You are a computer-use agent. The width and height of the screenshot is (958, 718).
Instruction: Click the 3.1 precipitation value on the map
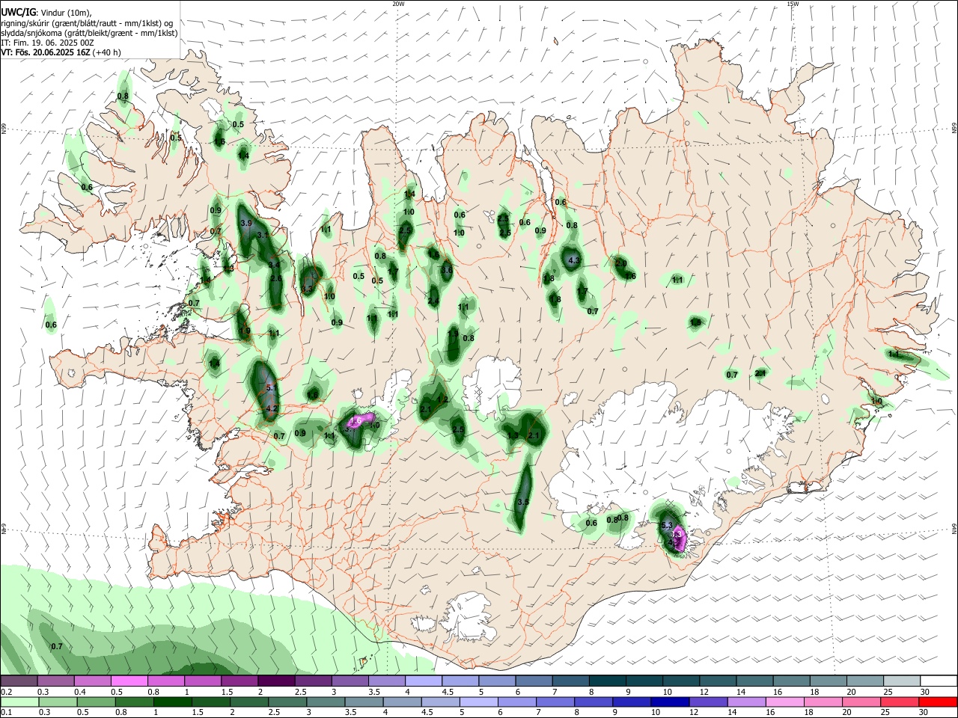263,235
